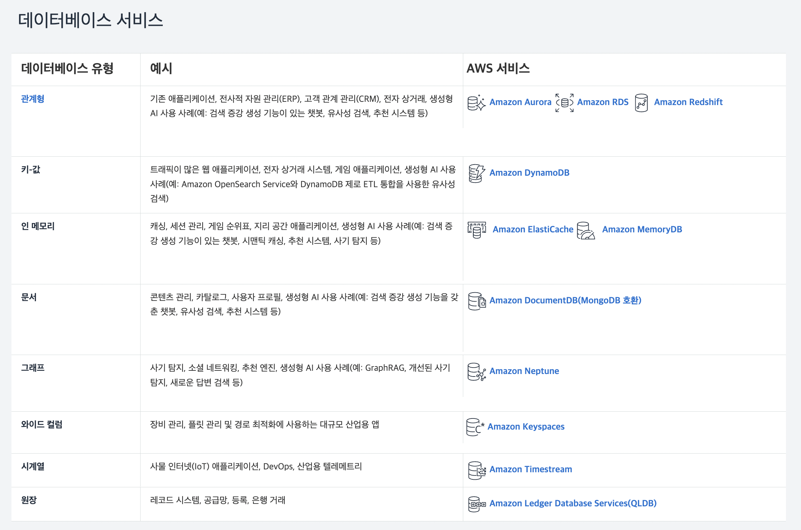Click the Amazon DocumentDB icon
This screenshot has width=801, height=530.
coord(477,301)
